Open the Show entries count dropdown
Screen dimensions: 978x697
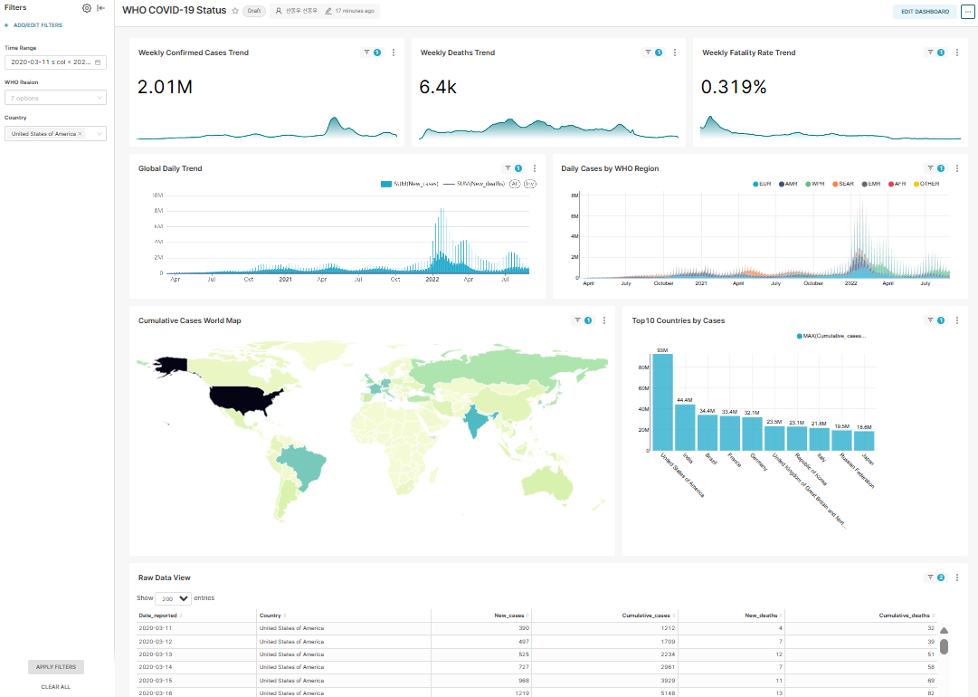[173, 598]
